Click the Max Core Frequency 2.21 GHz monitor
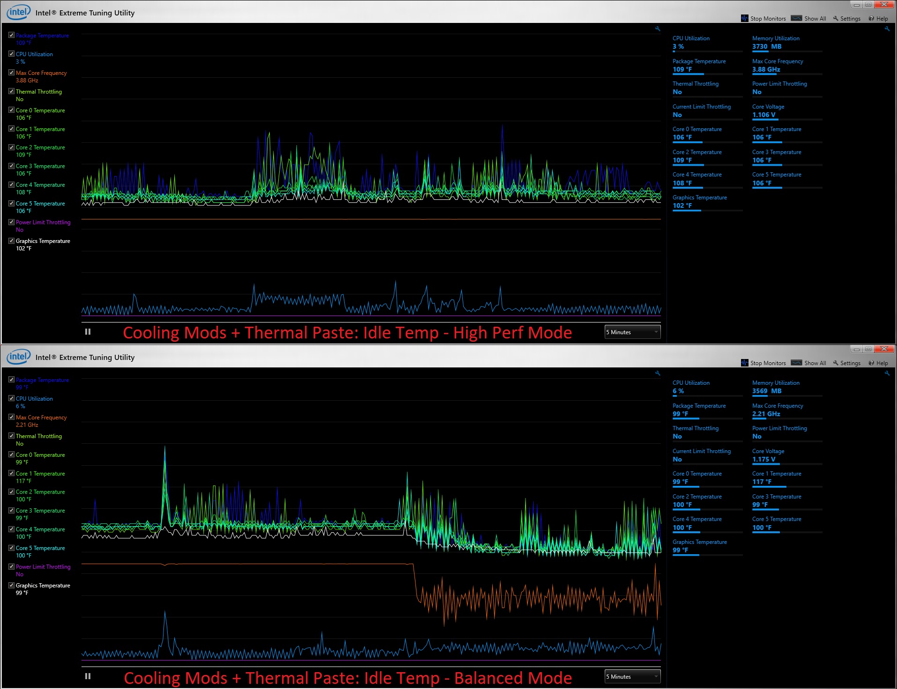This screenshot has height=689, width=897. point(787,410)
